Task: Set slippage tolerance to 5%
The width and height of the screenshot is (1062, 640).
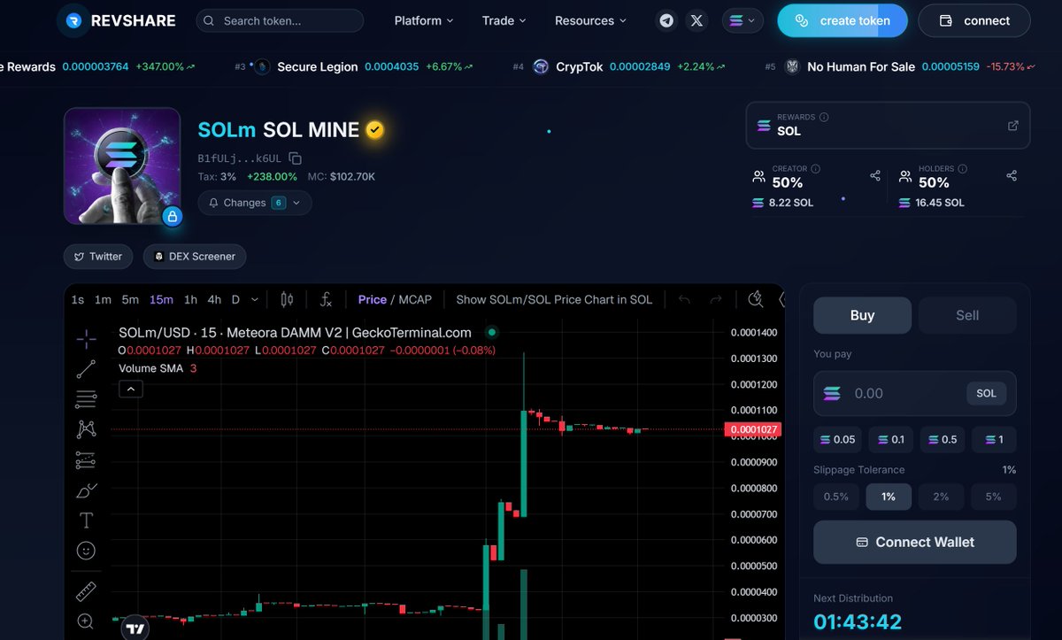Action: (994, 497)
